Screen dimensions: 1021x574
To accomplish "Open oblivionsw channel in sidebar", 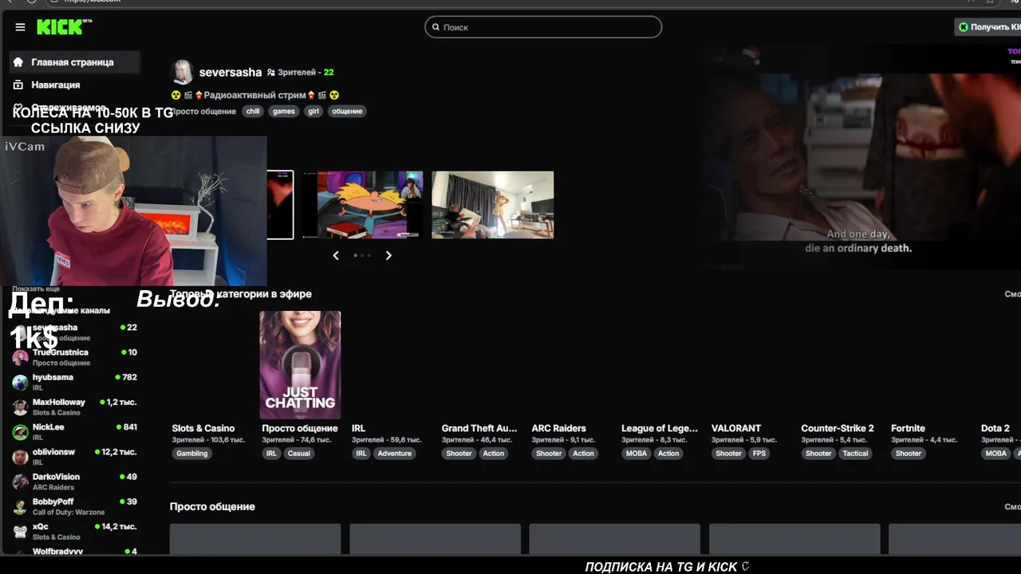I will point(75,457).
